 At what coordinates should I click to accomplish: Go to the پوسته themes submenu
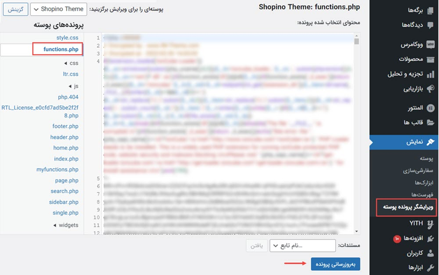pyautogui.click(x=426, y=159)
